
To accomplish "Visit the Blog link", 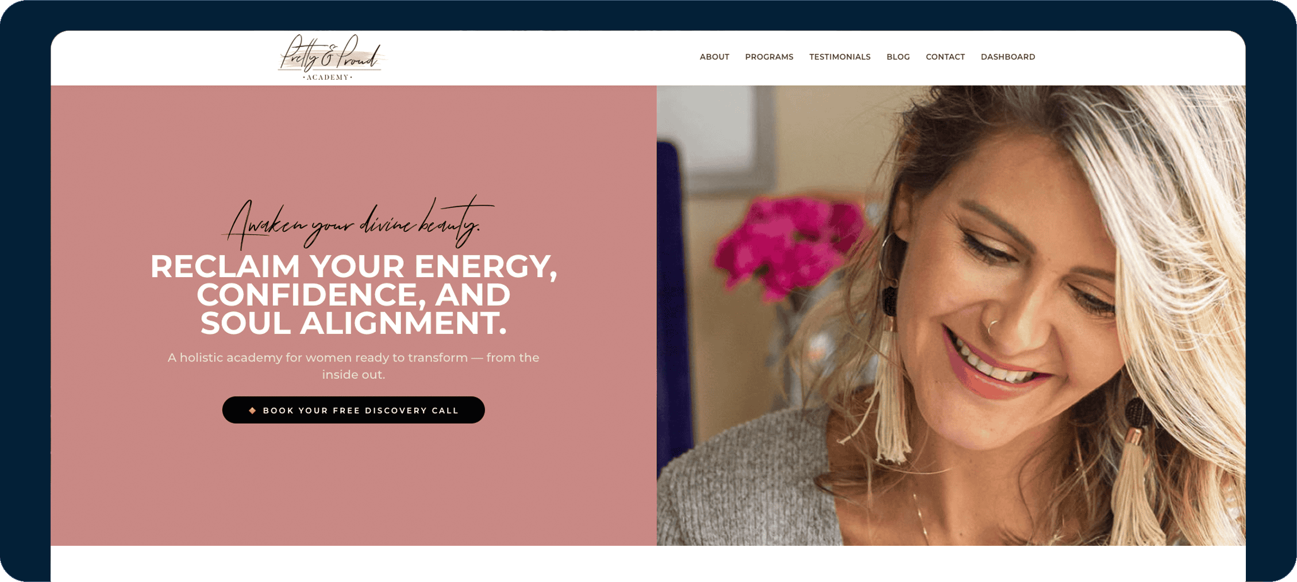I will coord(898,57).
